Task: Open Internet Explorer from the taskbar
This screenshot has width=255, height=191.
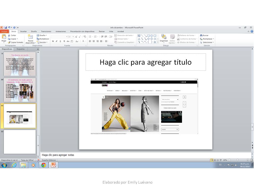Action: [x=14, y=165]
